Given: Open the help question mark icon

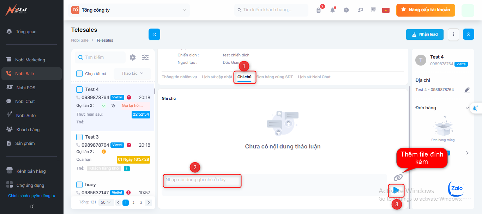Looking at the screenshot, I should click(346, 10).
